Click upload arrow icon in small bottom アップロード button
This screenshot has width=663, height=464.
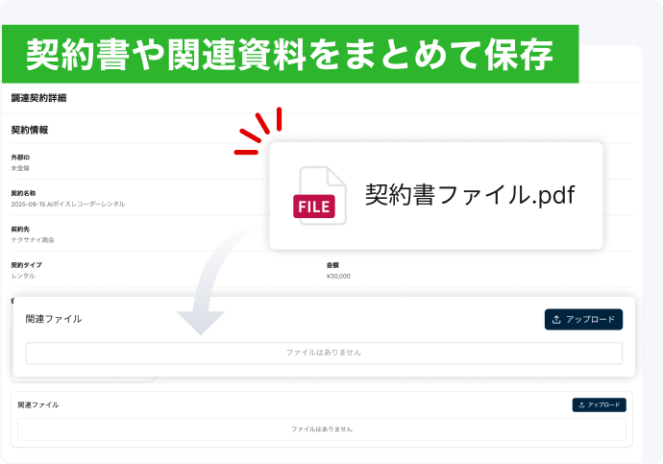580,405
